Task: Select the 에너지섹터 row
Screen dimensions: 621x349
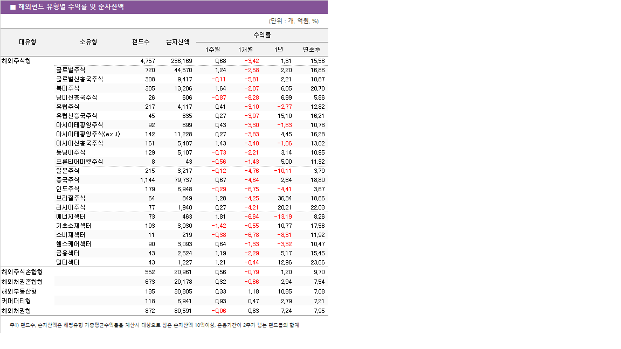Action: [70, 216]
